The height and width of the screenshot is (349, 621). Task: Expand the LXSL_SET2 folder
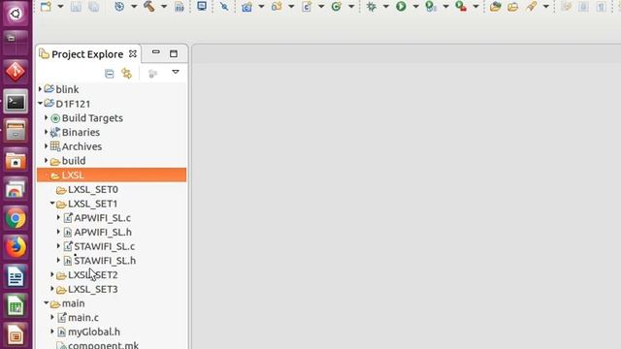pos(52,274)
